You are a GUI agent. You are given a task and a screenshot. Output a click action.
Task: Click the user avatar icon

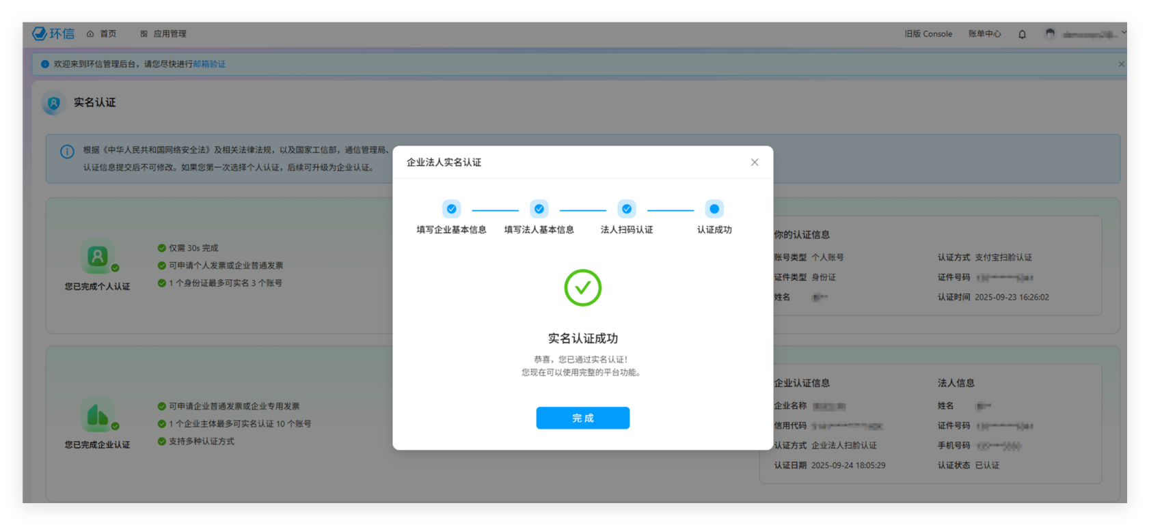[x=1050, y=33]
